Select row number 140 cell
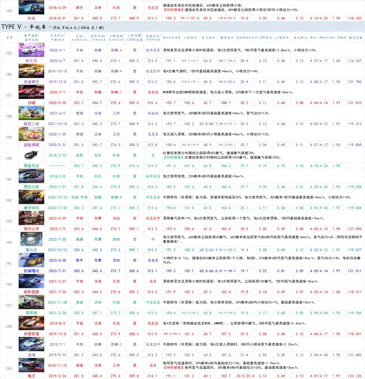This screenshot has width=365, height=379. (8, 159)
